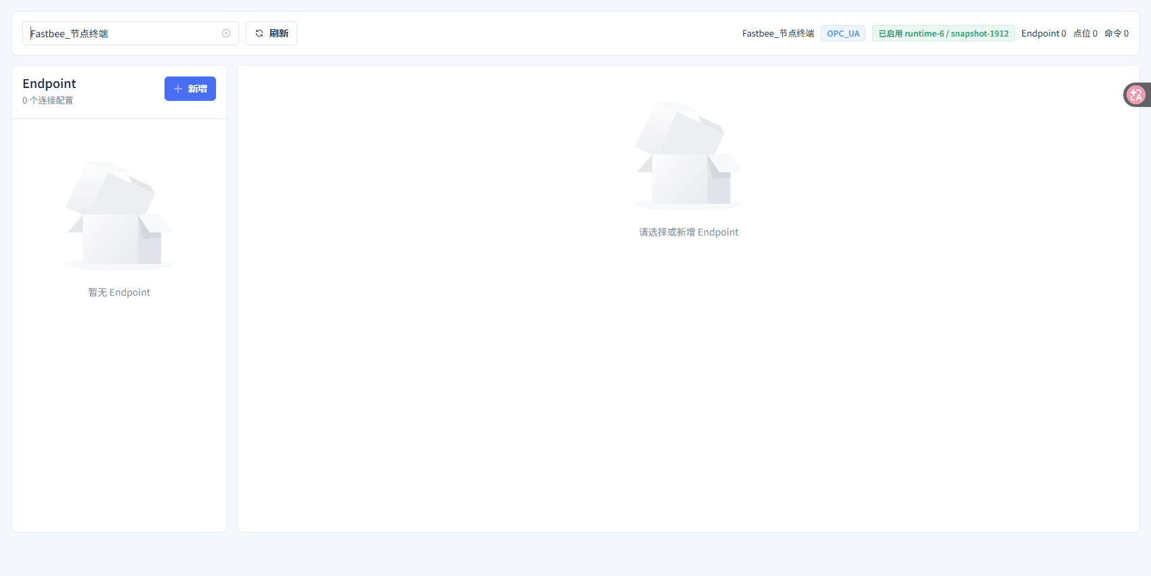The image size is (1151, 576).
Task: Click the 刷新 refresh button
Action: click(x=272, y=33)
